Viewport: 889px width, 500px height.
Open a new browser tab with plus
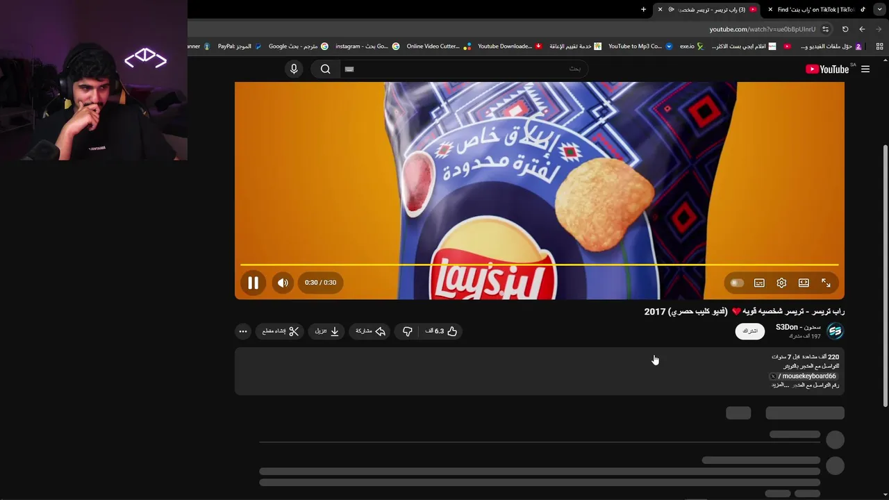coord(643,10)
